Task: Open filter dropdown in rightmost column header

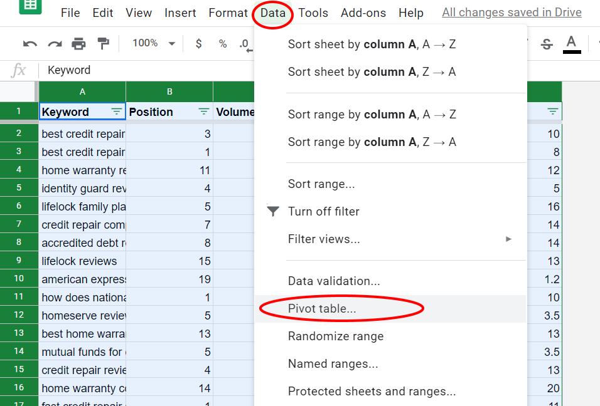Action: 552,112
